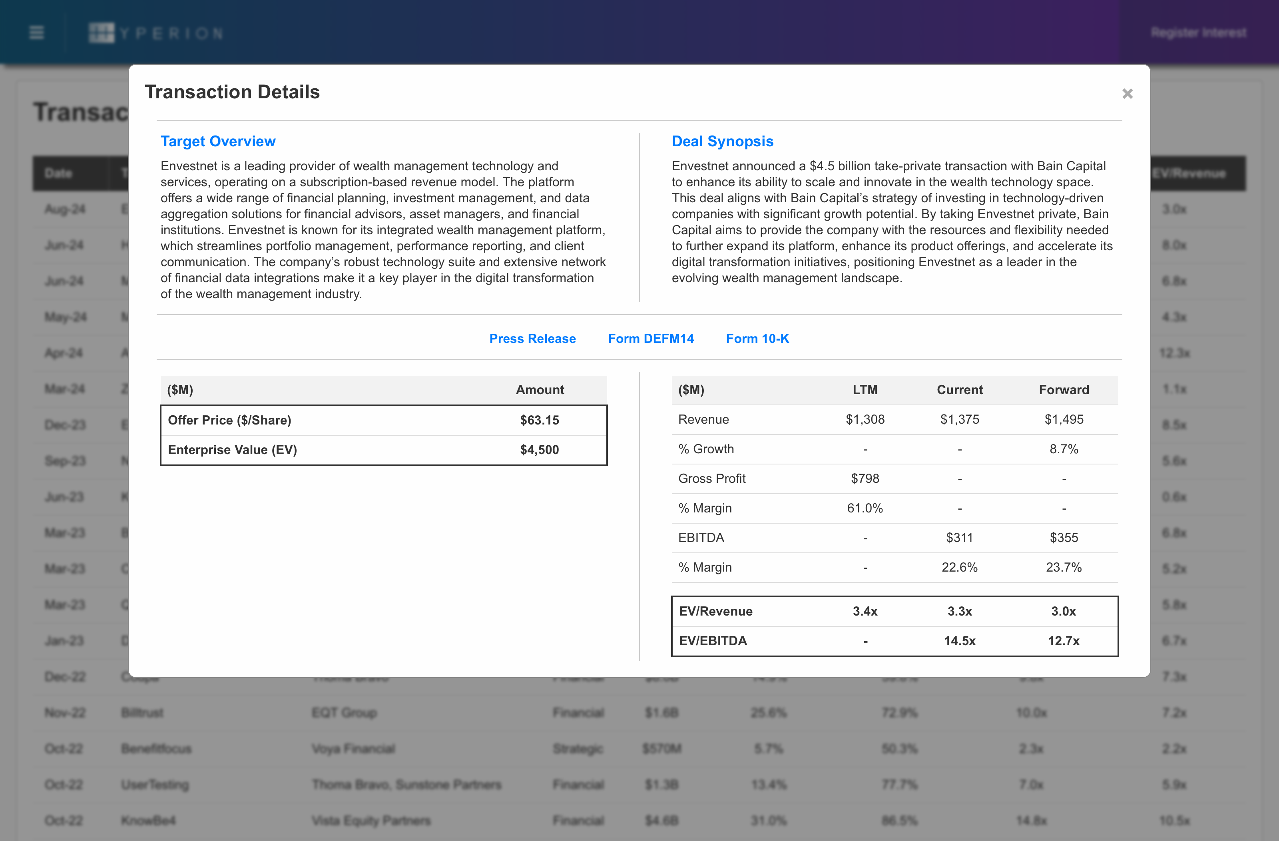Viewport: 1279px width, 841px height.
Task: Click the LTM column header
Action: (x=865, y=390)
